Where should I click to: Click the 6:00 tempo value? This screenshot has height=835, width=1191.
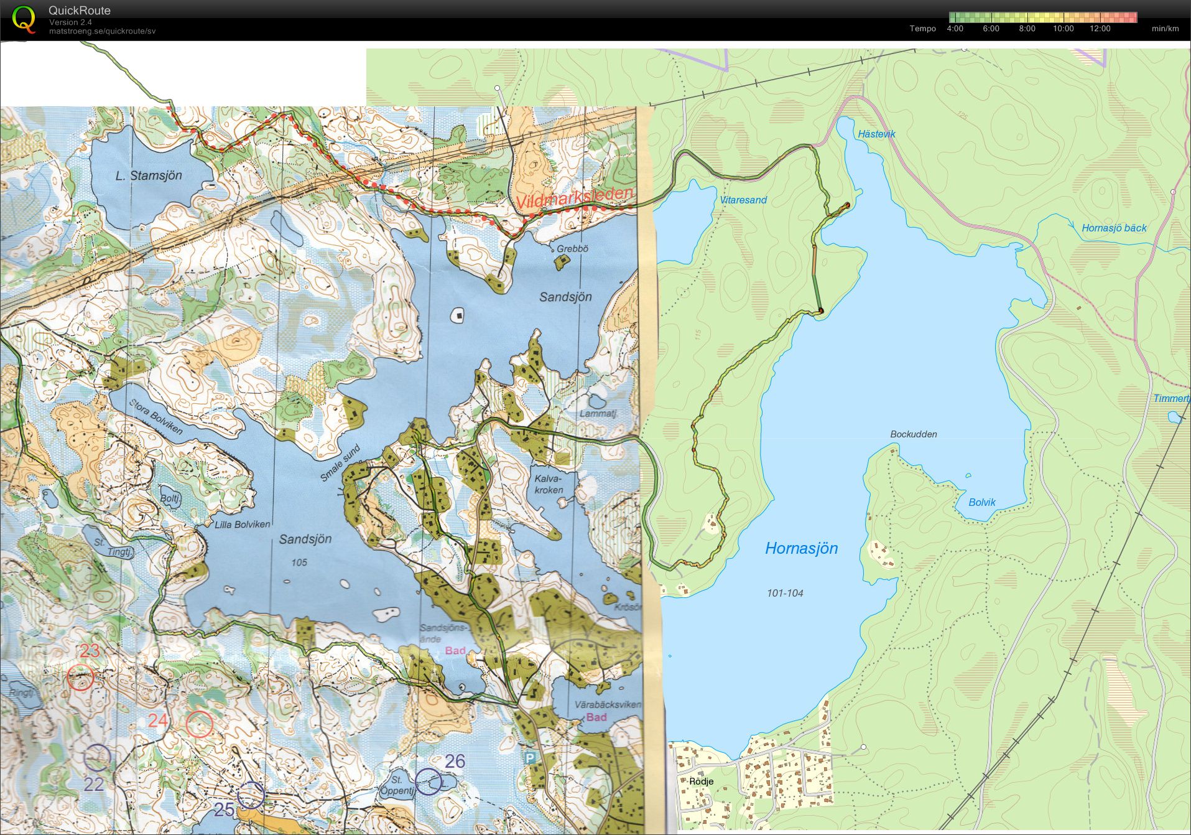991,29
